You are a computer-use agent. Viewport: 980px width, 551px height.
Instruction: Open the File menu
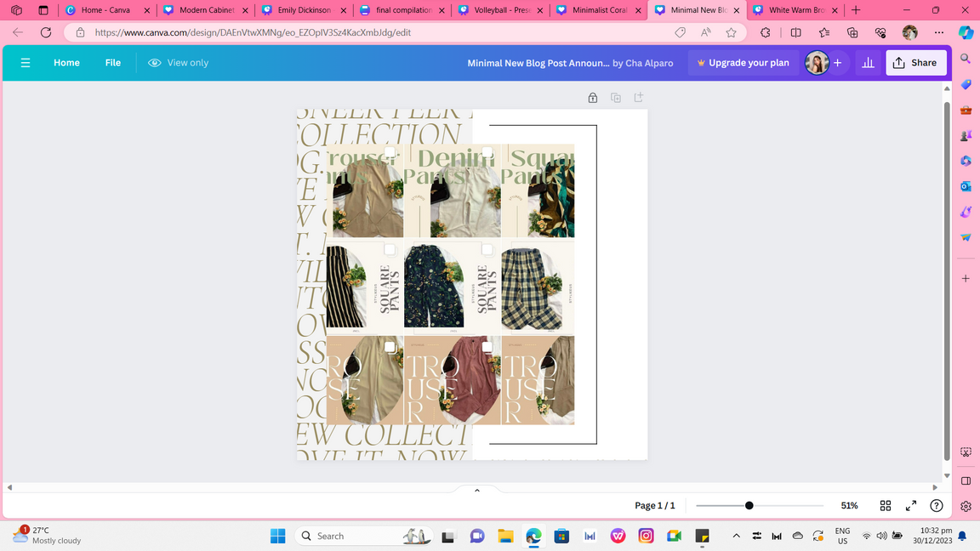point(113,63)
